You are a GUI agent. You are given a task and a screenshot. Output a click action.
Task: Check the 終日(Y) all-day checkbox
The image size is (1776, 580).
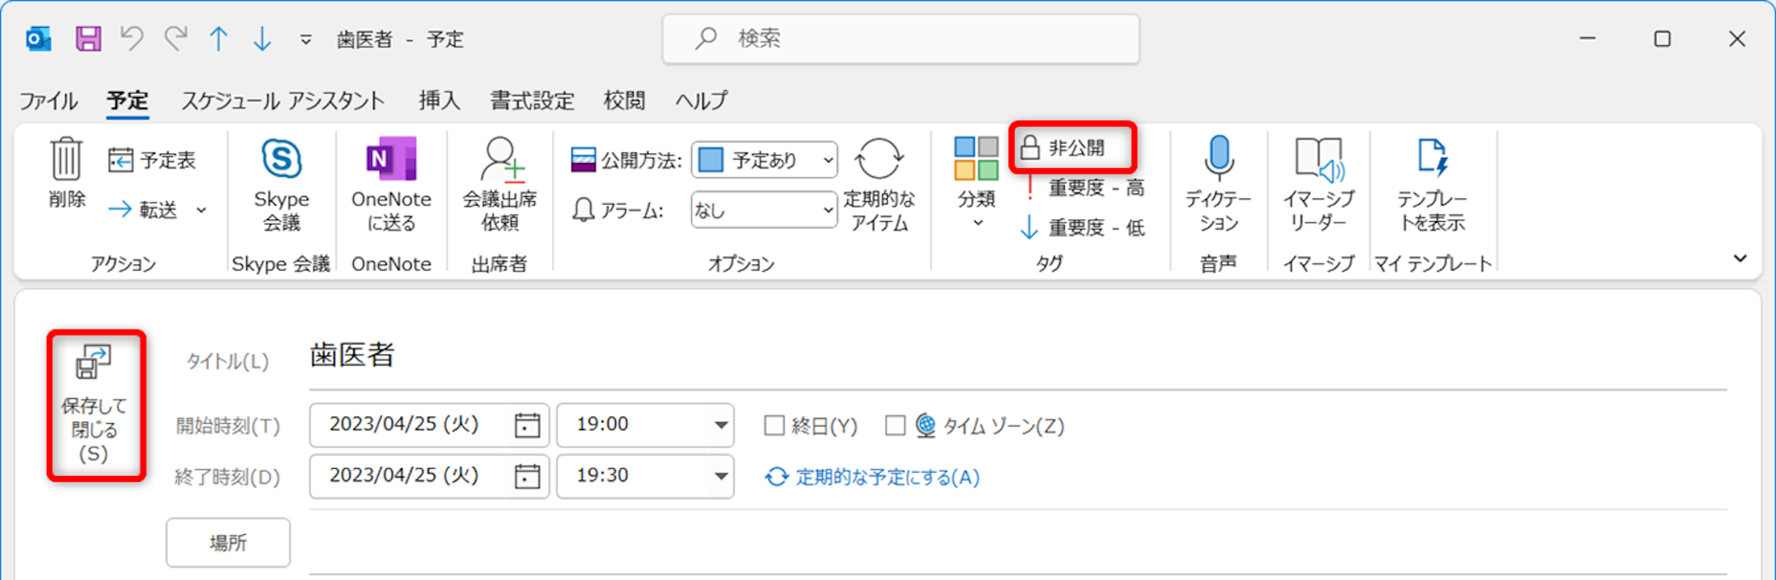pos(774,426)
